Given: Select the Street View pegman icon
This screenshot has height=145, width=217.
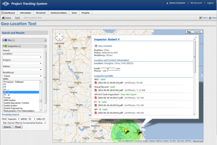Looking at the screenshot, I should [x=59, y=47].
